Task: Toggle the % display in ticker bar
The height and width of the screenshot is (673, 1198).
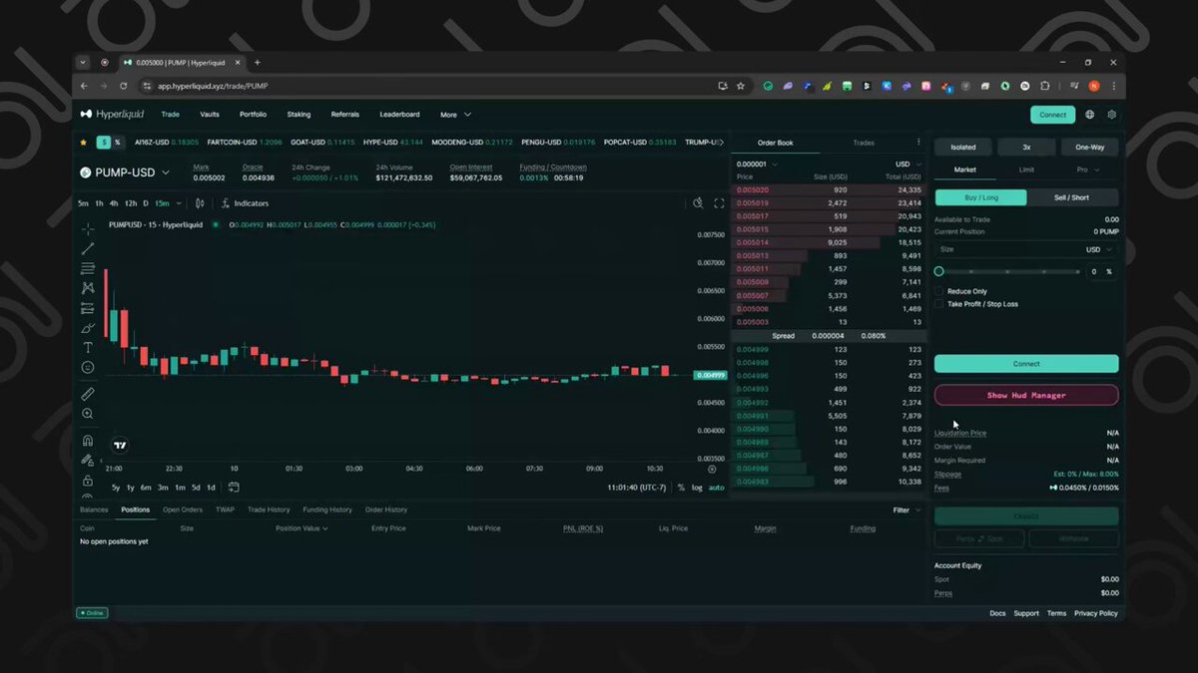Action: click(117, 143)
